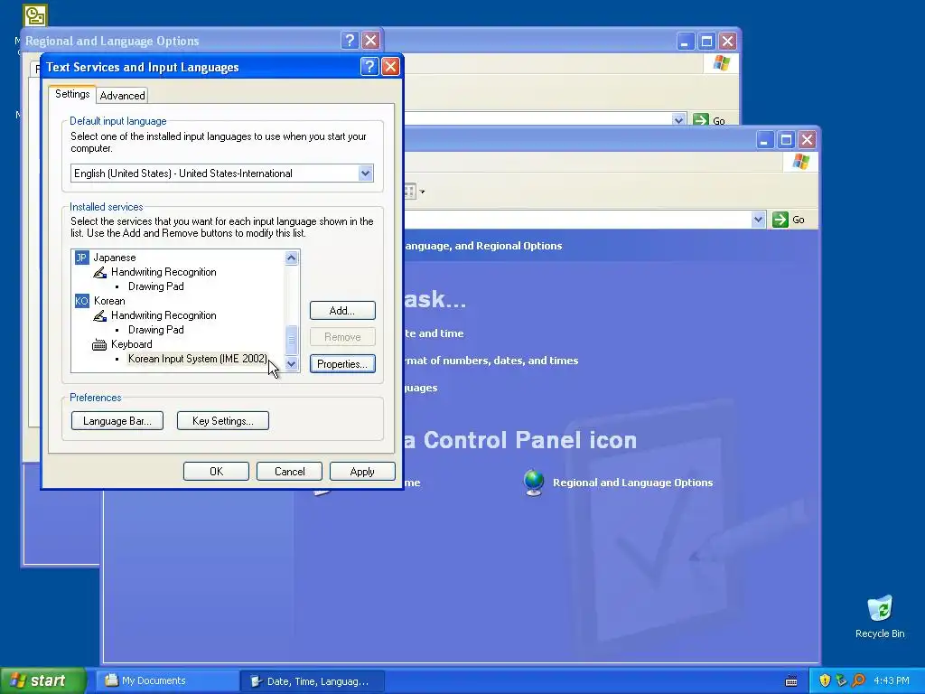This screenshot has height=694, width=925.
Task: Select the Settings tab
Action: [x=72, y=94]
